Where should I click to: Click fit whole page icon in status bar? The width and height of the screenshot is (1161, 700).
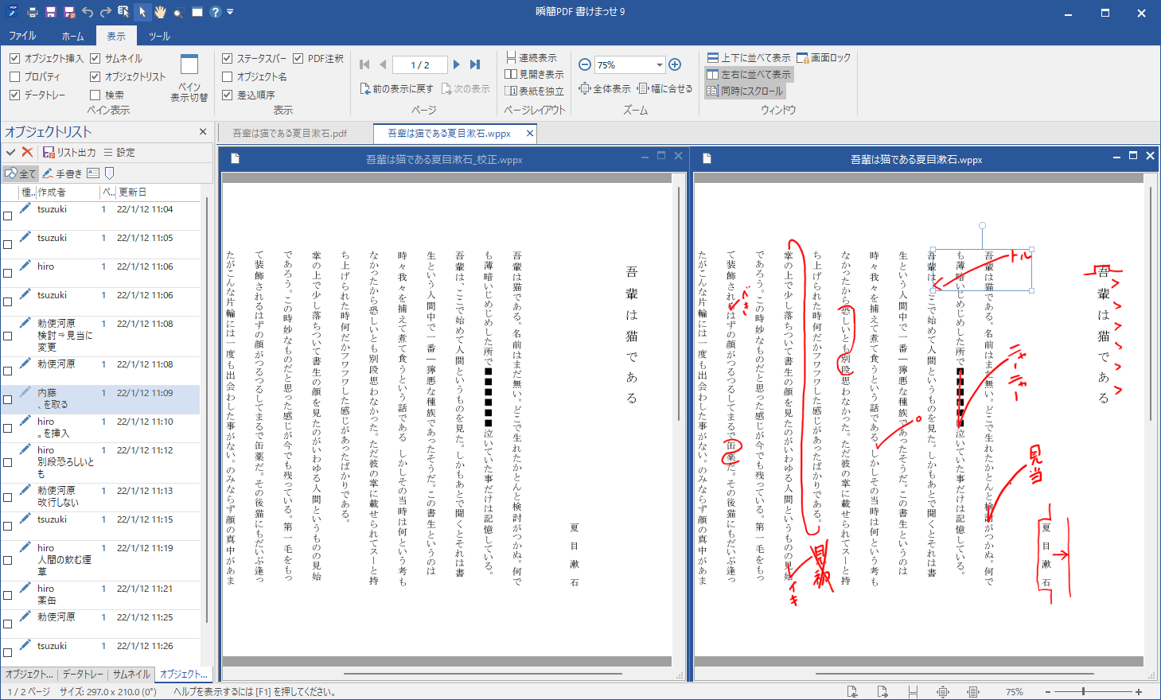[x=943, y=692]
